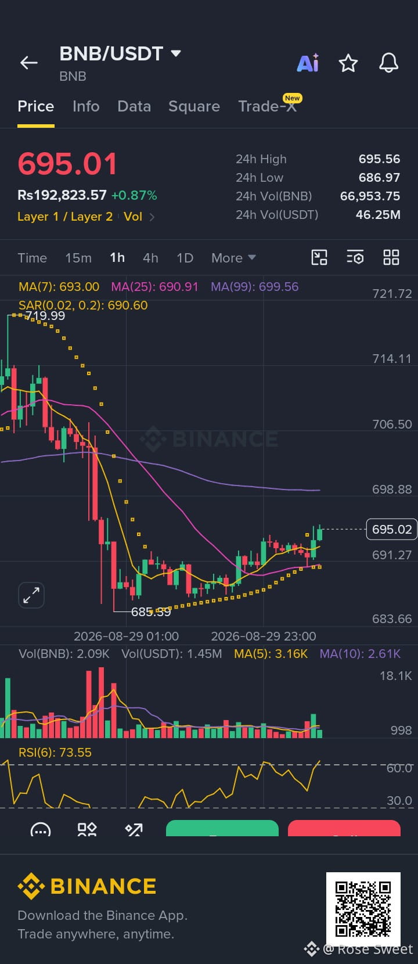The image size is (418, 964).
Task: Select the 1D chart interval
Action: (x=185, y=258)
